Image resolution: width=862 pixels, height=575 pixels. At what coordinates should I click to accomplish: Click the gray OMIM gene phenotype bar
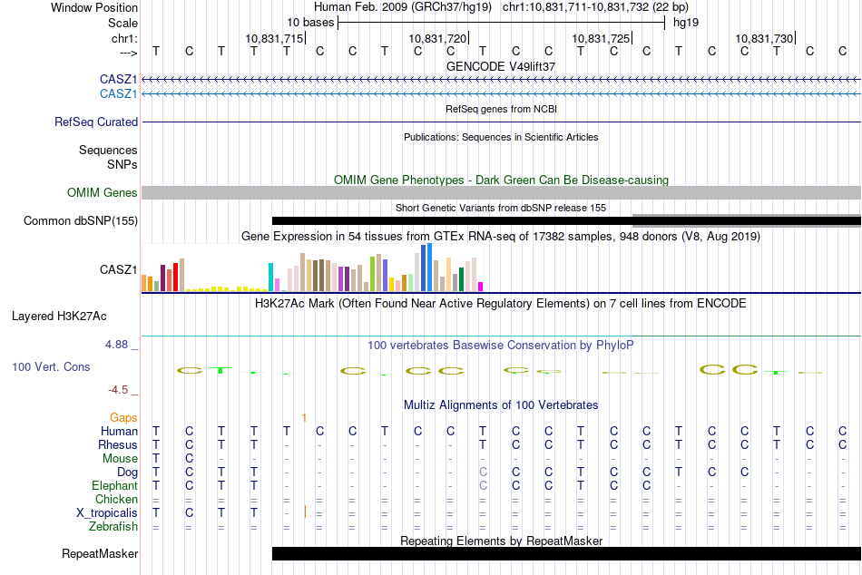tap(501, 192)
